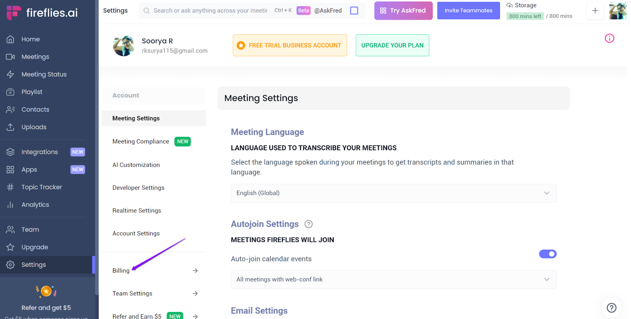631x319 pixels.
Task: Disable auto-join calendar events toggle
Action: pos(548,254)
